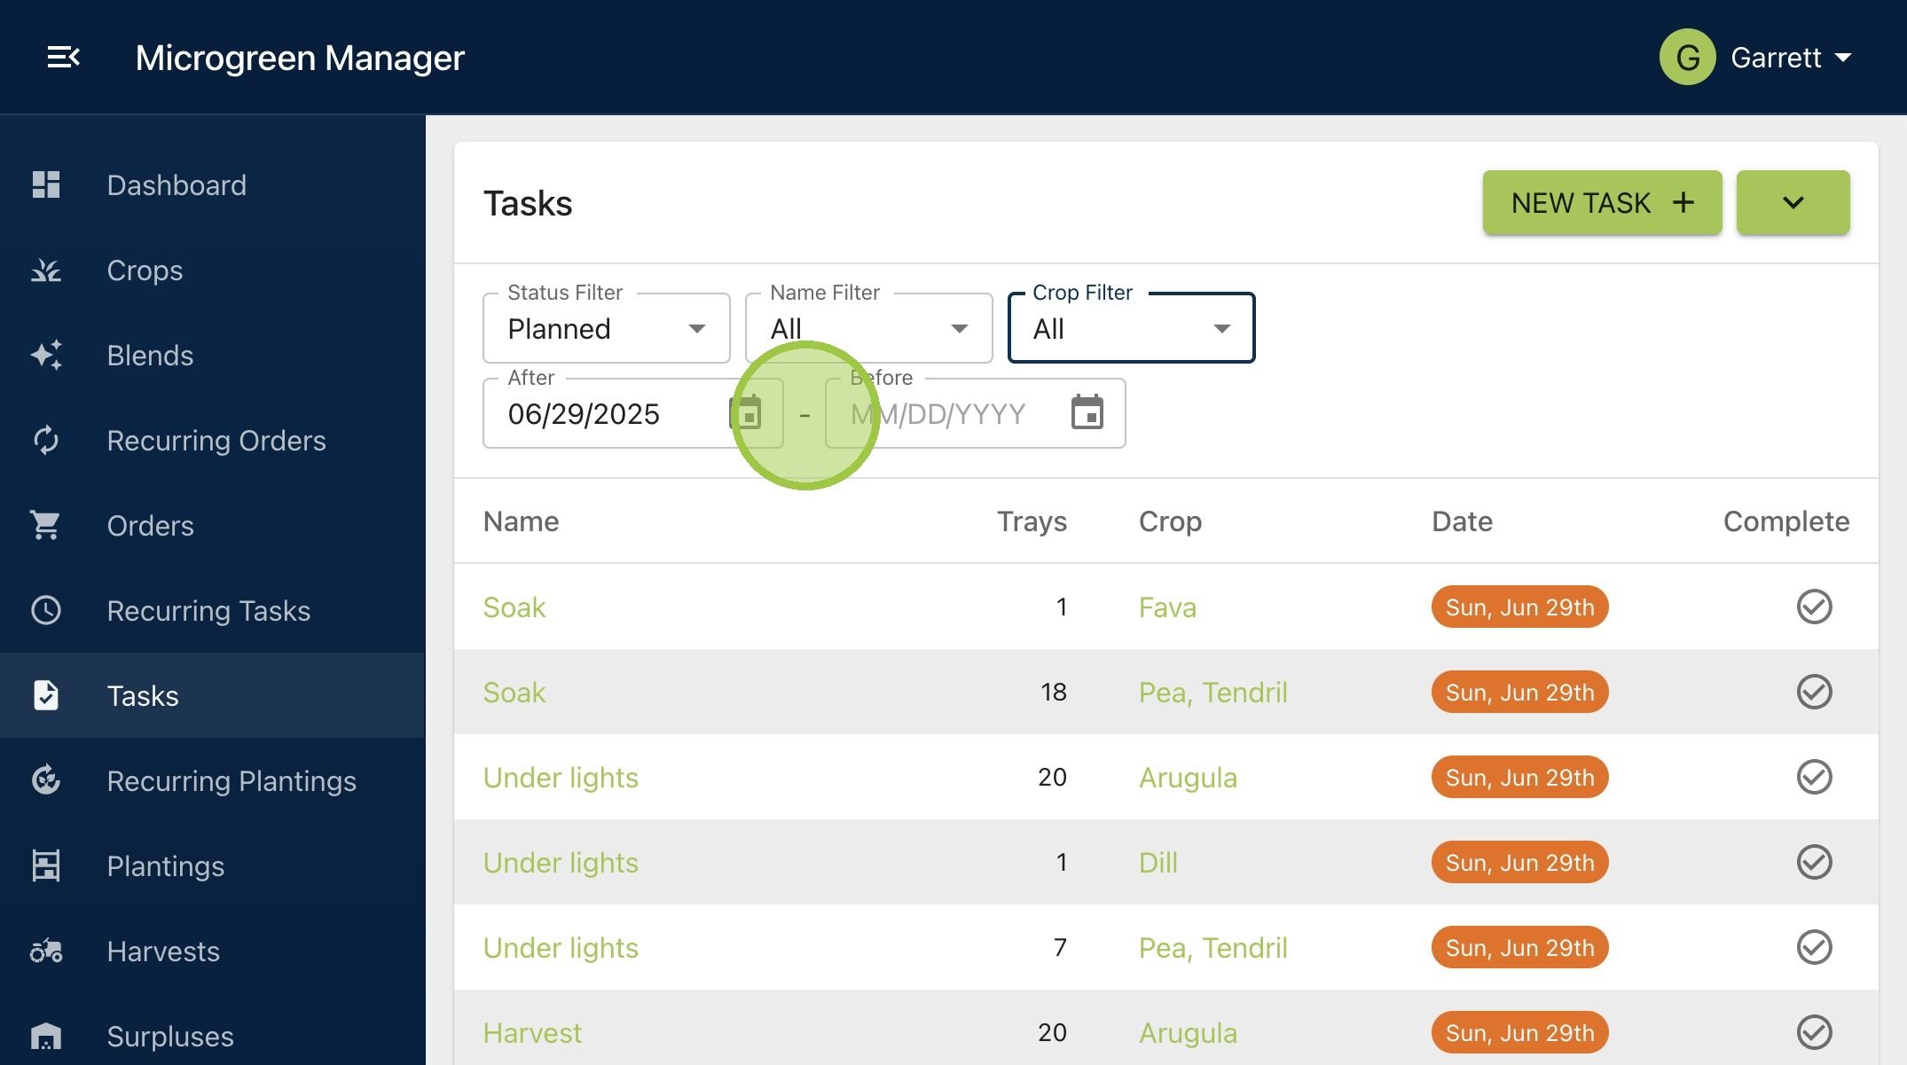Screen dimensions: 1907x1065
Task: Click the Harvests tractor icon
Action: coord(46,951)
